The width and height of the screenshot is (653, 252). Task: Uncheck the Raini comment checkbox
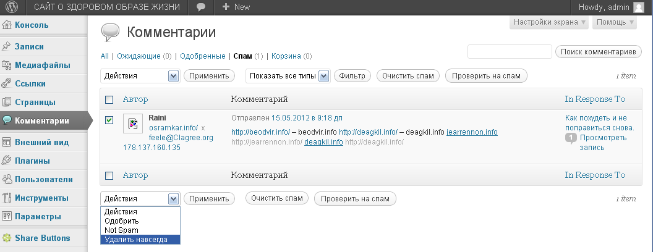(x=109, y=120)
